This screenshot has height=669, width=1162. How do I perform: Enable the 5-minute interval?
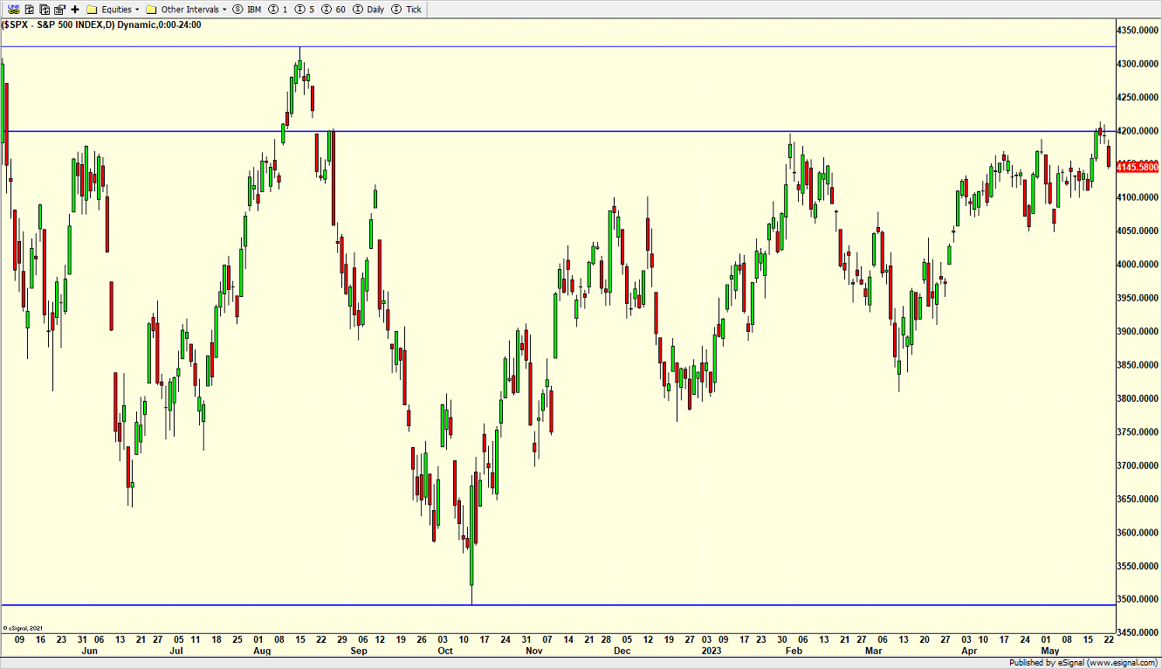[306, 9]
